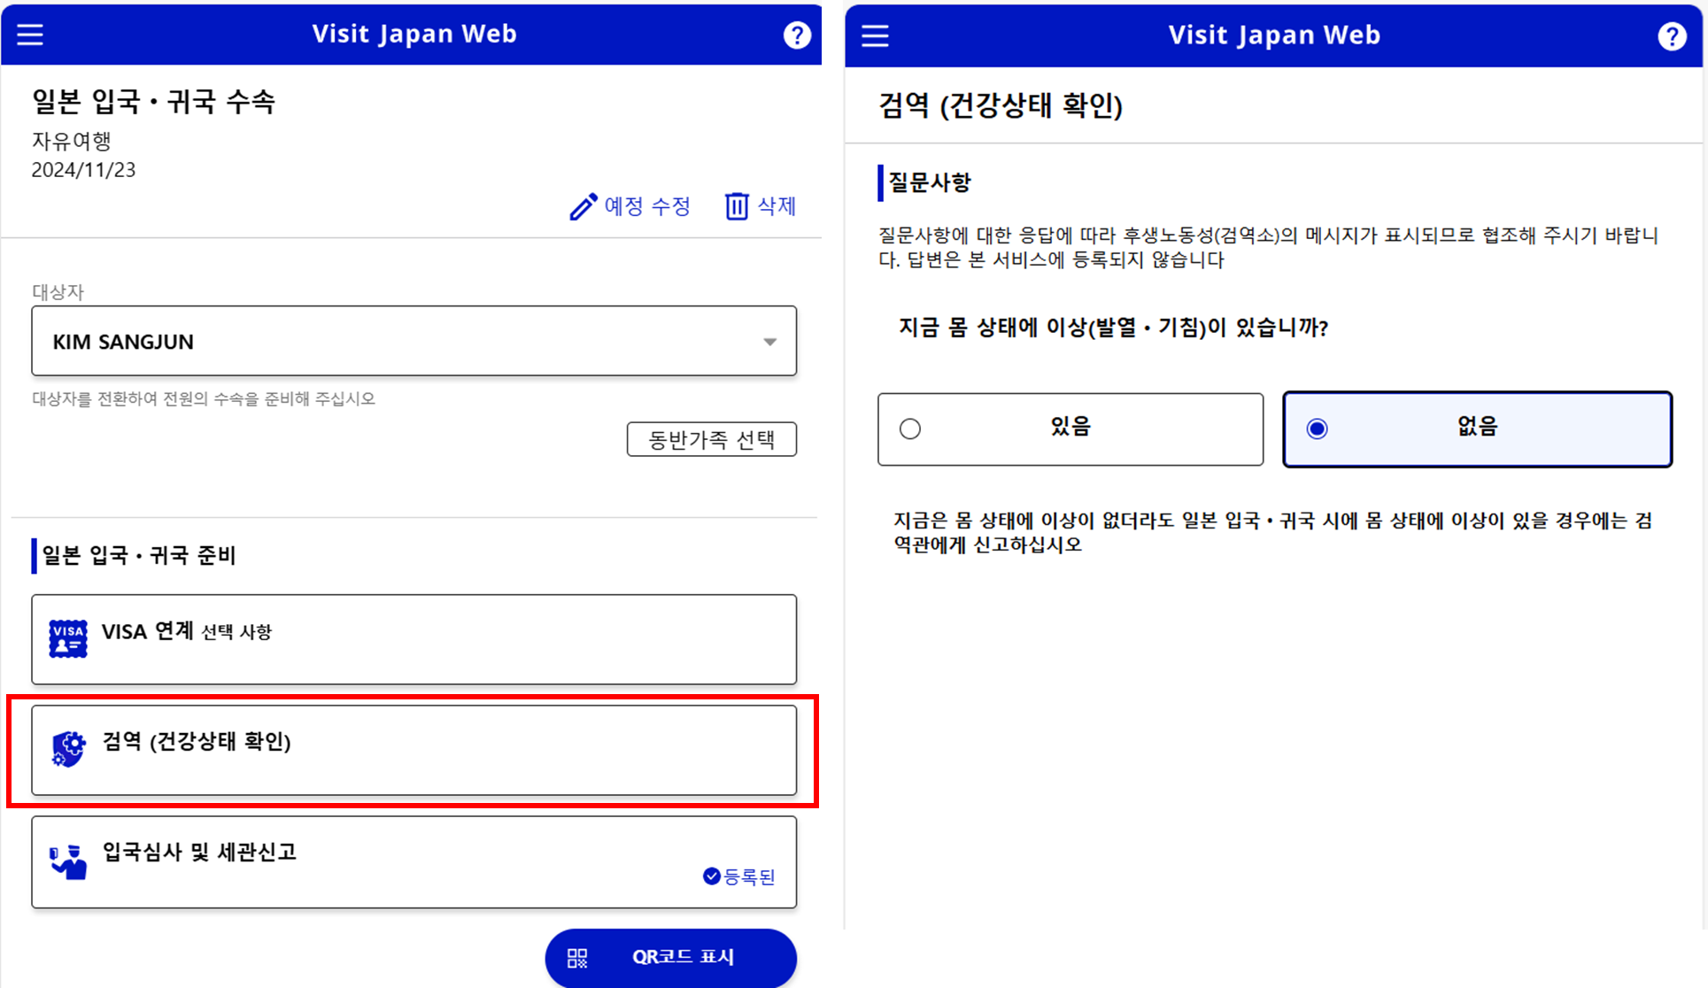Click the QR code icon on QR코드 표시 button

coord(577,958)
